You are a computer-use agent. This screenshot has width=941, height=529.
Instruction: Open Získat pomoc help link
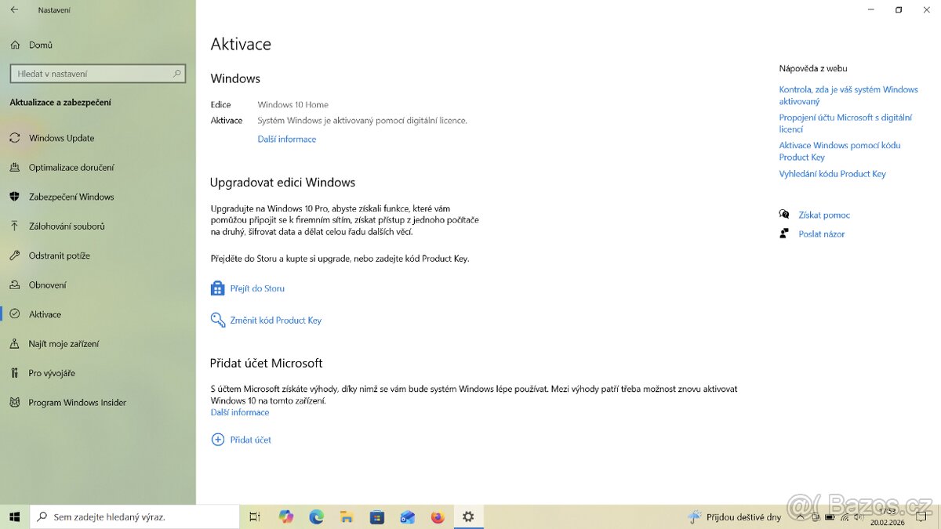point(823,215)
